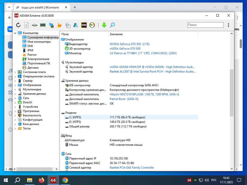Open Realtek ALC887 sound adapter link

coord(152,71)
